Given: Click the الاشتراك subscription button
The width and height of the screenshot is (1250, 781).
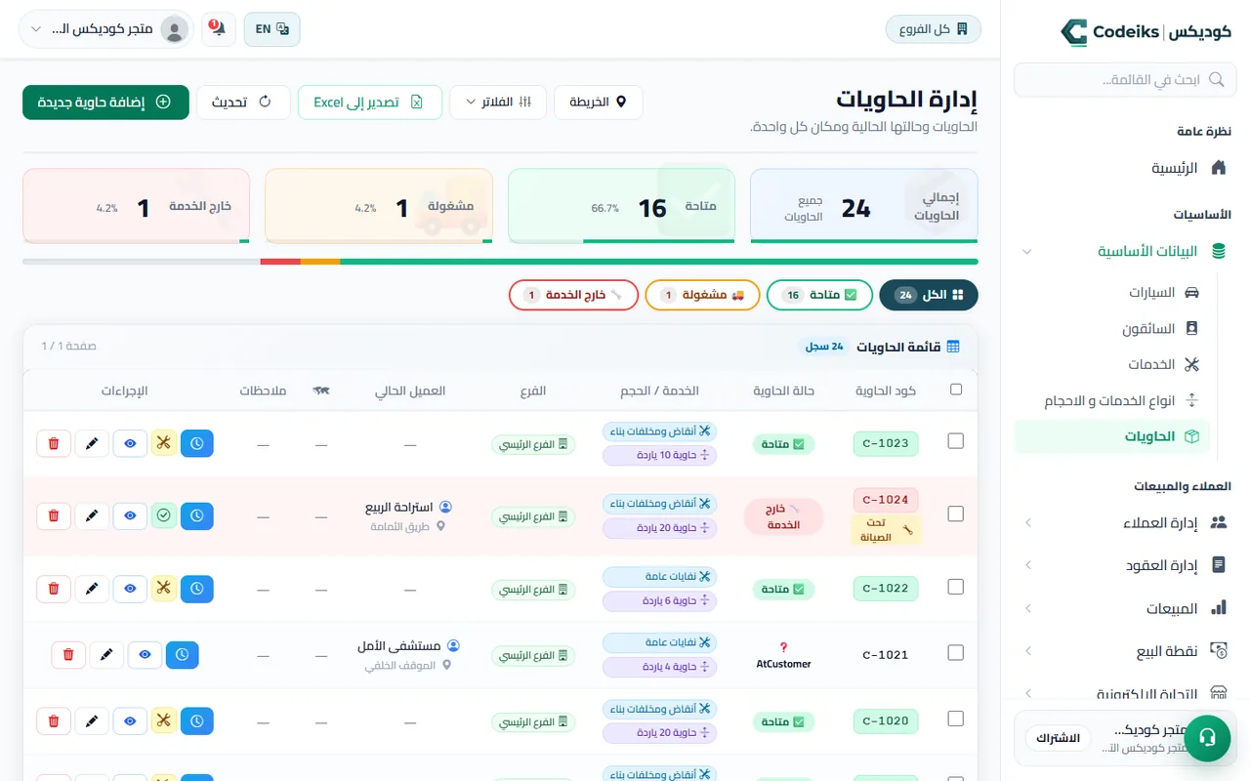Looking at the screenshot, I should 1058,738.
